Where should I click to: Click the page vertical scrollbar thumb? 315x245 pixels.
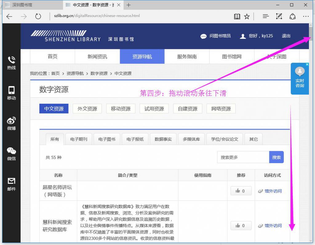coord(311,33)
